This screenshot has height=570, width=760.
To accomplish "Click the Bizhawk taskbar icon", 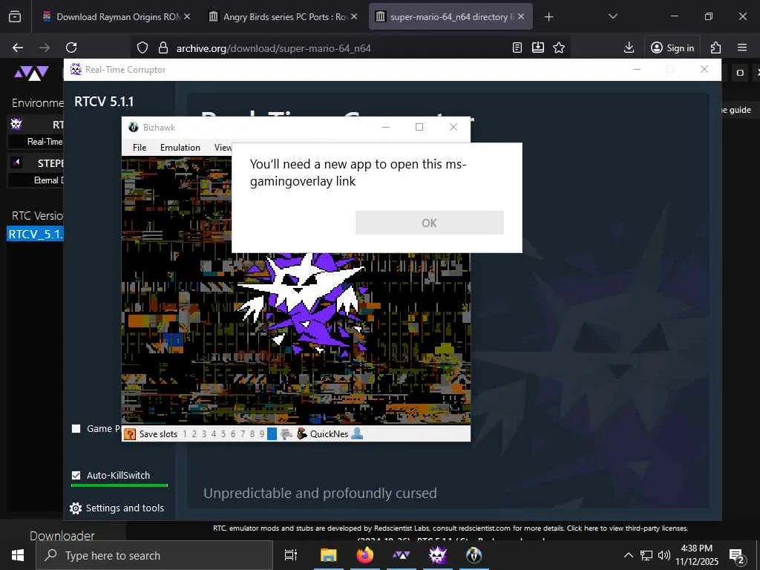I will pyautogui.click(x=474, y=555).
